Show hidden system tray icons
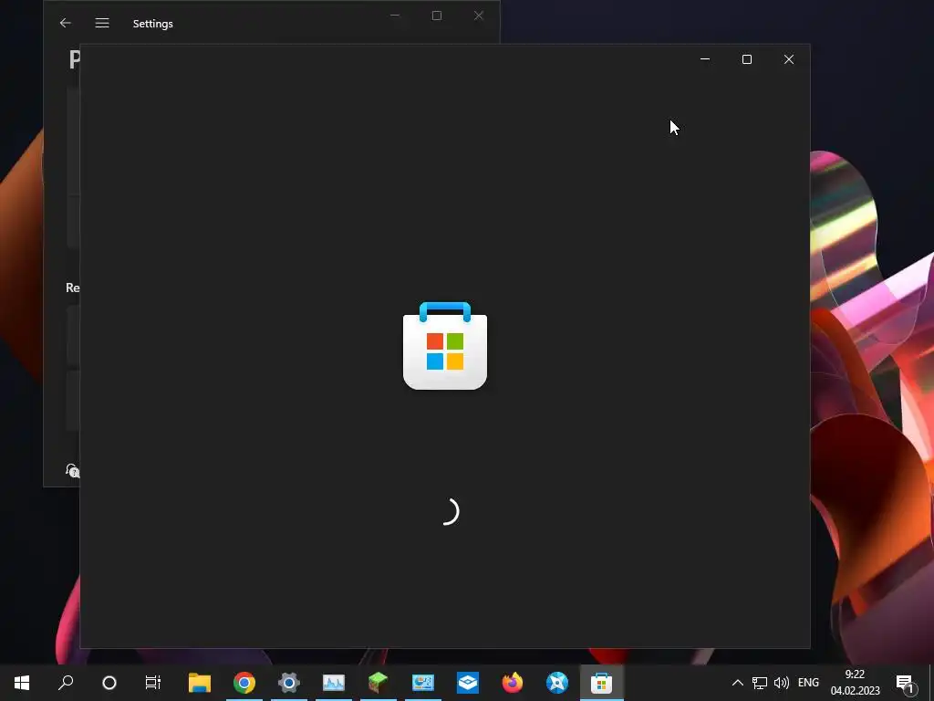 (737, 683)
